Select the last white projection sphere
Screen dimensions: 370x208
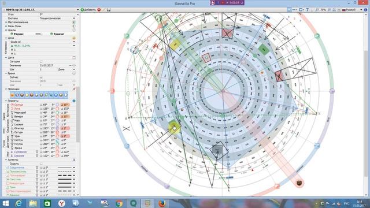pos(65,95)
